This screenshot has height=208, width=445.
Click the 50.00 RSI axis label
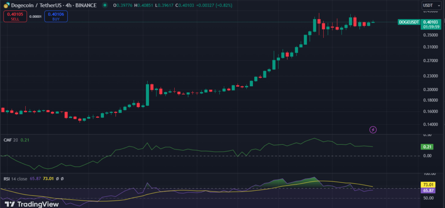(428, 198)
